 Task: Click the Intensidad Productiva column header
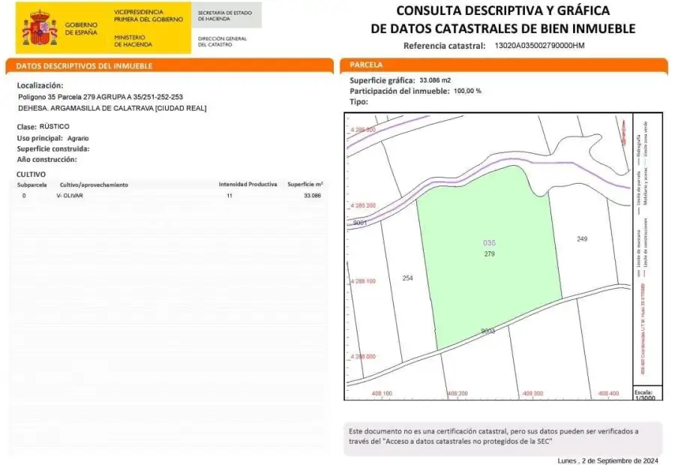(247, 184)
